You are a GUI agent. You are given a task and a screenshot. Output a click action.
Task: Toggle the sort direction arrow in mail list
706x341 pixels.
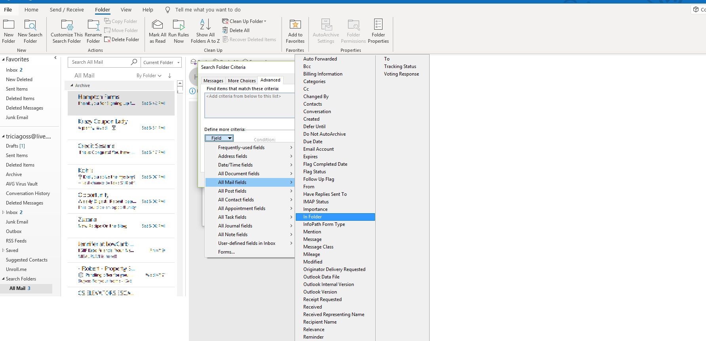pos(169,76)
